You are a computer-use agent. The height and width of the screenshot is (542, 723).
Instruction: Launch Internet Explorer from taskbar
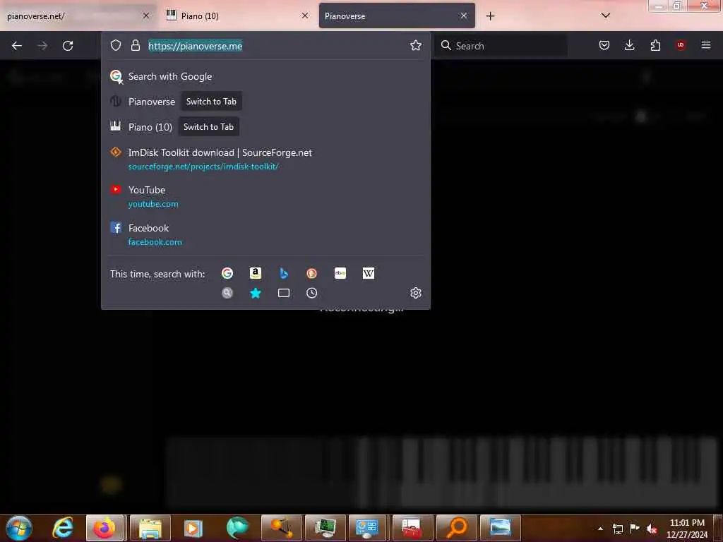point(63,528)
